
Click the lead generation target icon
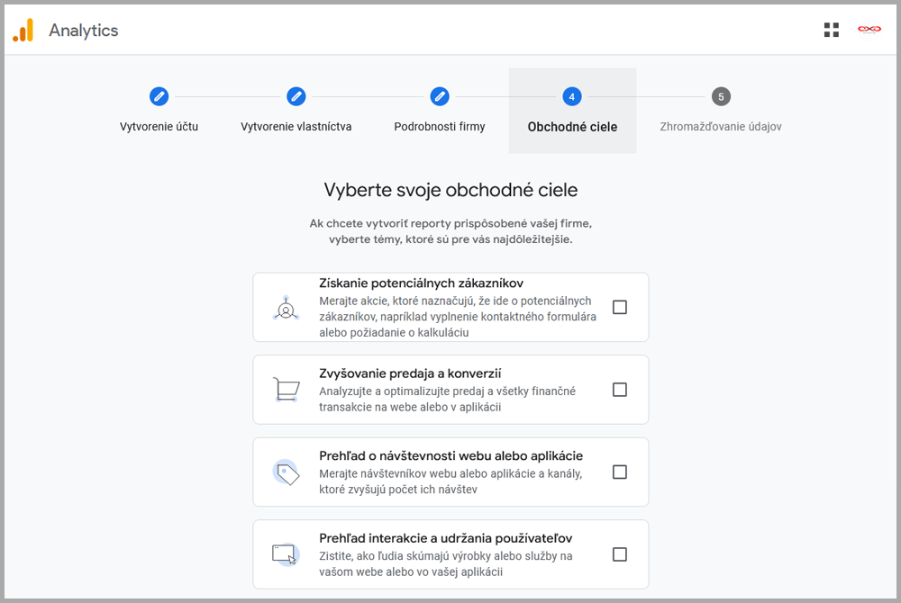click(286, 308)
